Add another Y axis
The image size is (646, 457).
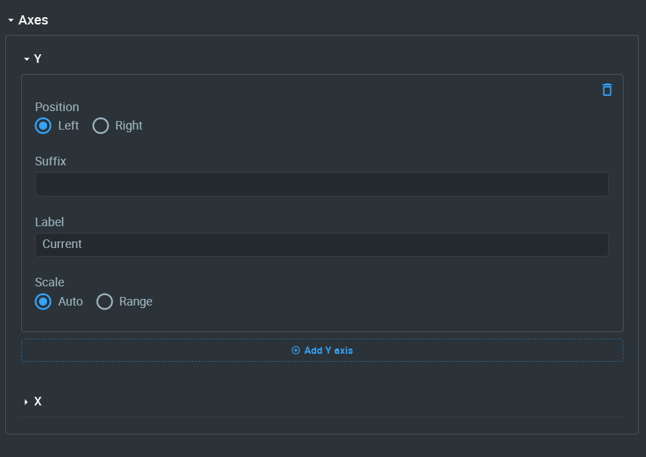point(322,350)
